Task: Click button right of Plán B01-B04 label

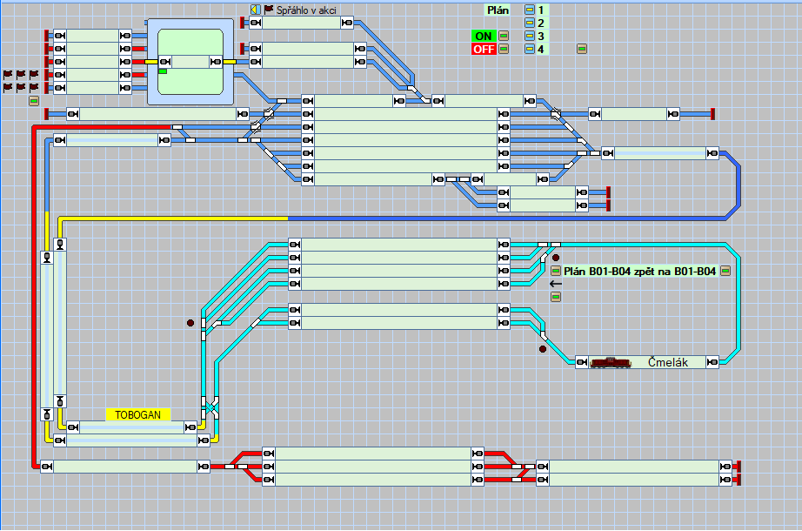Action: (x=725, y=272)
